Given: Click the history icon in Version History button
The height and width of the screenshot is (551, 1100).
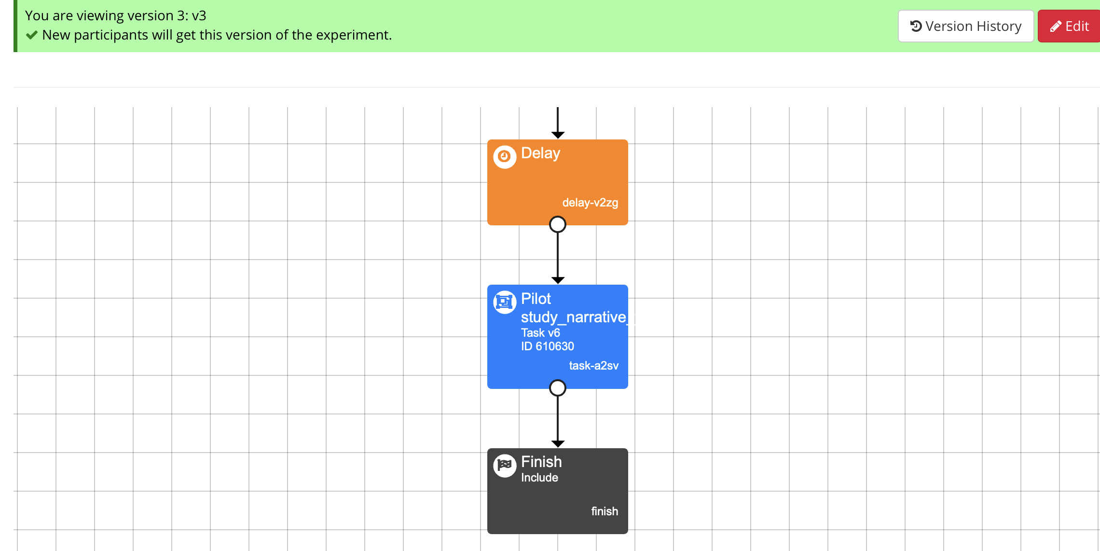Looking at the screenshot, I should 916,26.
